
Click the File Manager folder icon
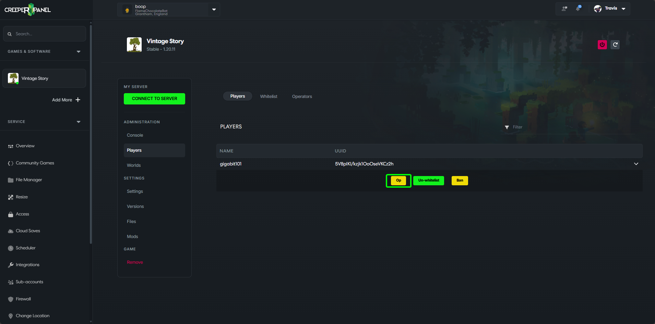pyautogui.click(x=11, y=180)
